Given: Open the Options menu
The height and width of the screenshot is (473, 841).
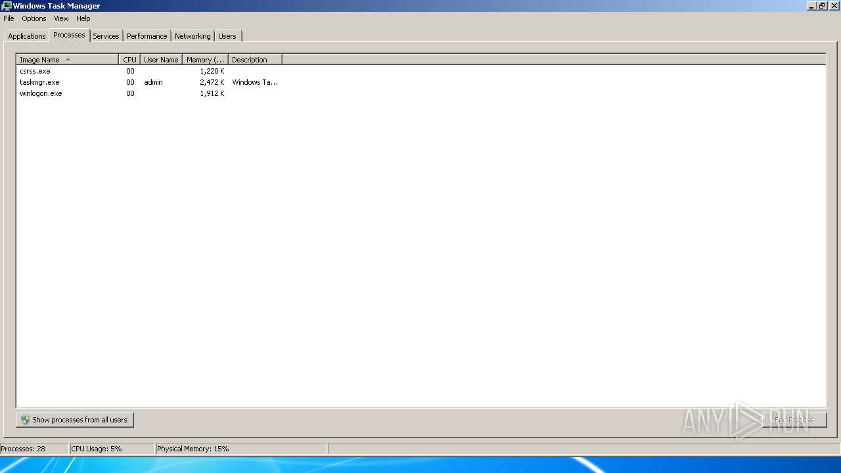Looking at the screenshot, I should click(34, 18).
